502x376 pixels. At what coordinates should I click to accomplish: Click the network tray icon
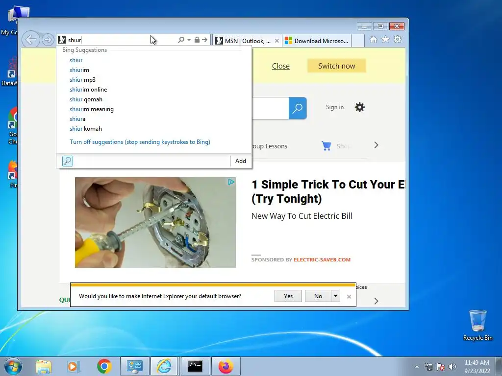tap(428, 367)
